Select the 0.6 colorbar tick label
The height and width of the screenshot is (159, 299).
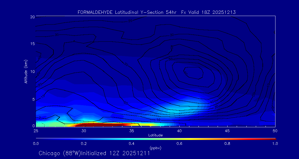point(179,144)
